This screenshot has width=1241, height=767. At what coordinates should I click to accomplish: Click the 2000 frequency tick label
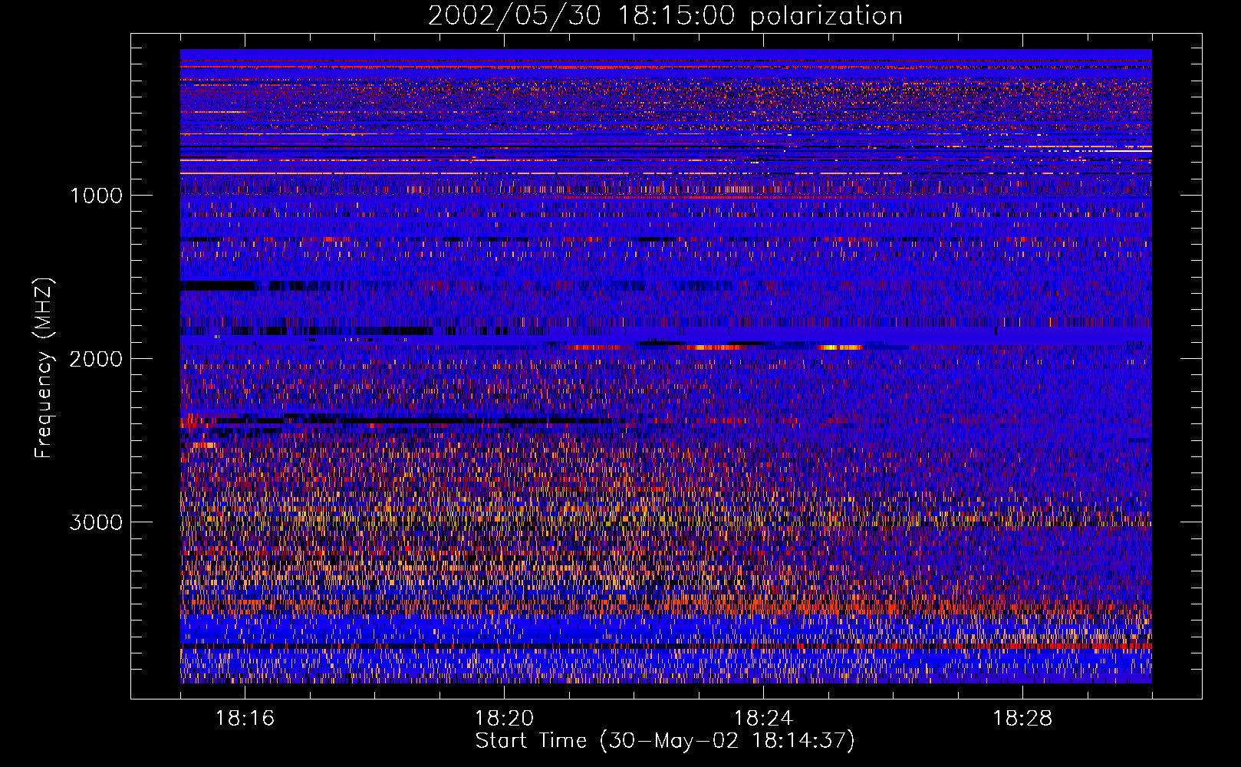coord(96,359)
